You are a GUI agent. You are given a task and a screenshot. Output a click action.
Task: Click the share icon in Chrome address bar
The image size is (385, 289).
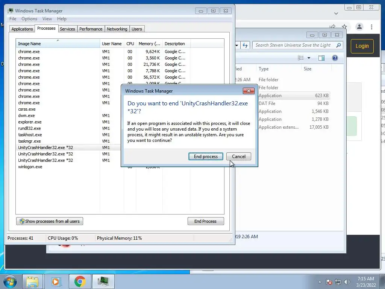pyautogui.click(x=333, y=27)
